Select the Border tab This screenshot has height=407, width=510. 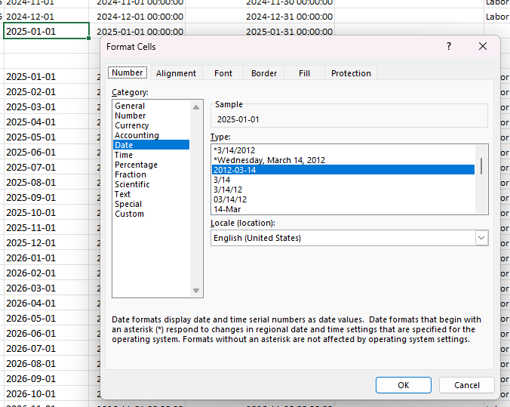(x=264, y=73)
